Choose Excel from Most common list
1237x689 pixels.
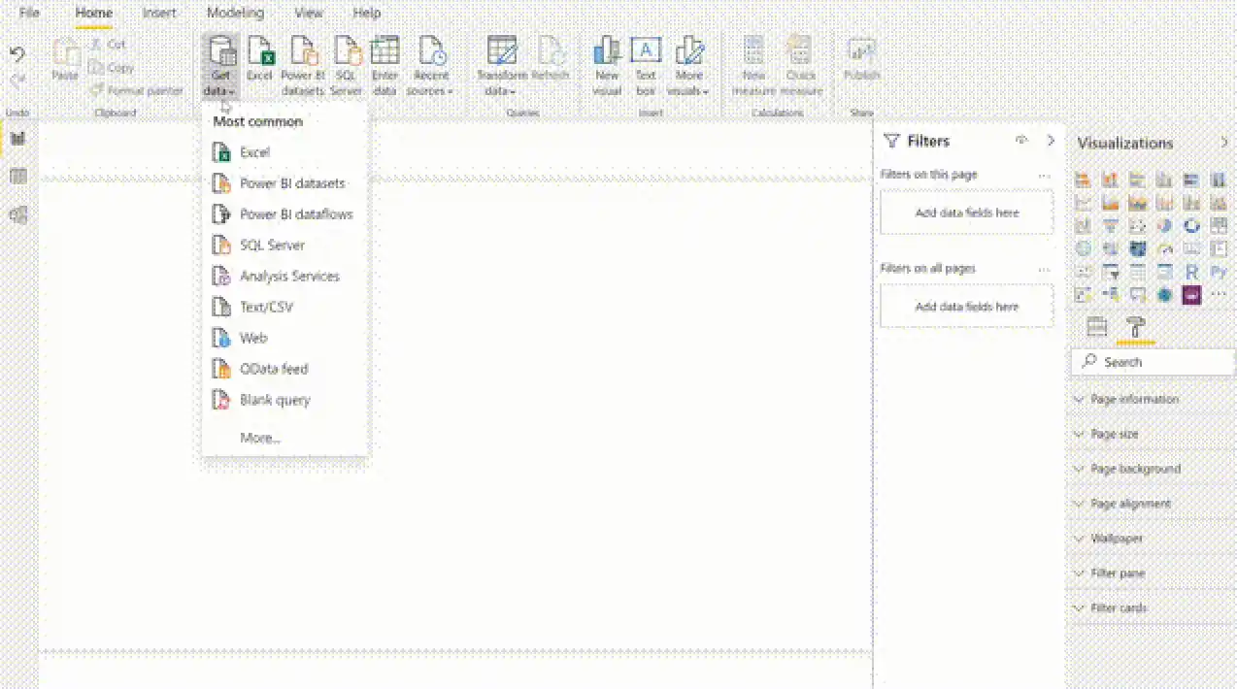click(x=284, y=152)
